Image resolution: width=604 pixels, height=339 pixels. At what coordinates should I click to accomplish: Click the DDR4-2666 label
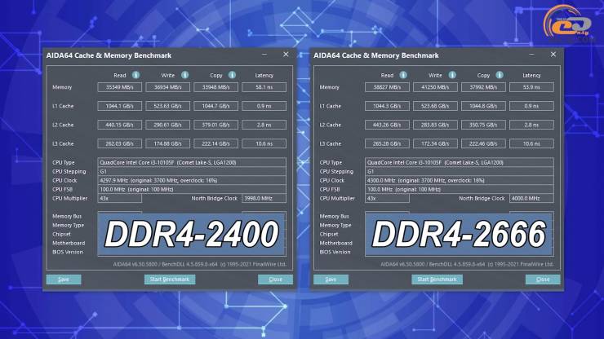pos(459,234)
